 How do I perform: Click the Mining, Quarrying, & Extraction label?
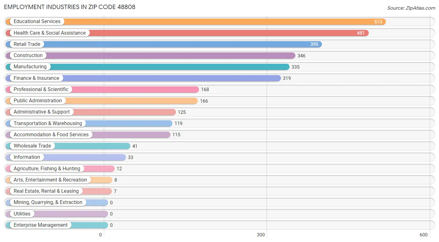pos(48,202)
